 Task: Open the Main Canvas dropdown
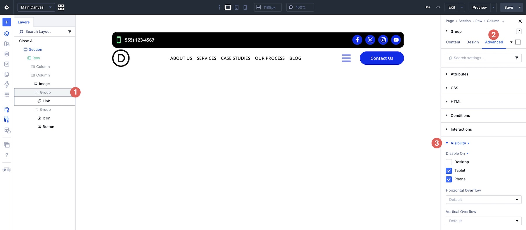tap(36, 7)
